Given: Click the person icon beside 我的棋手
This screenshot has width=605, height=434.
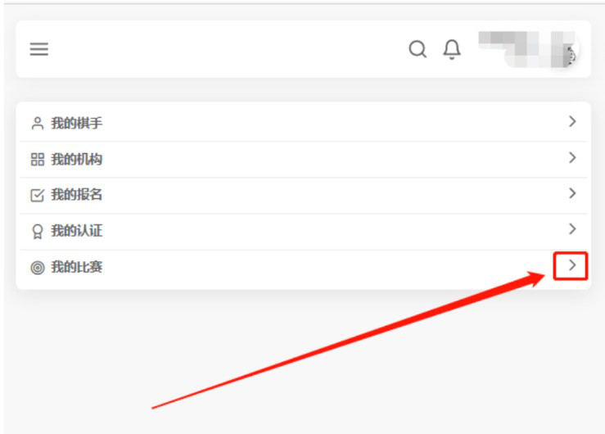Looking at the screenshot, I should (38, 124).
